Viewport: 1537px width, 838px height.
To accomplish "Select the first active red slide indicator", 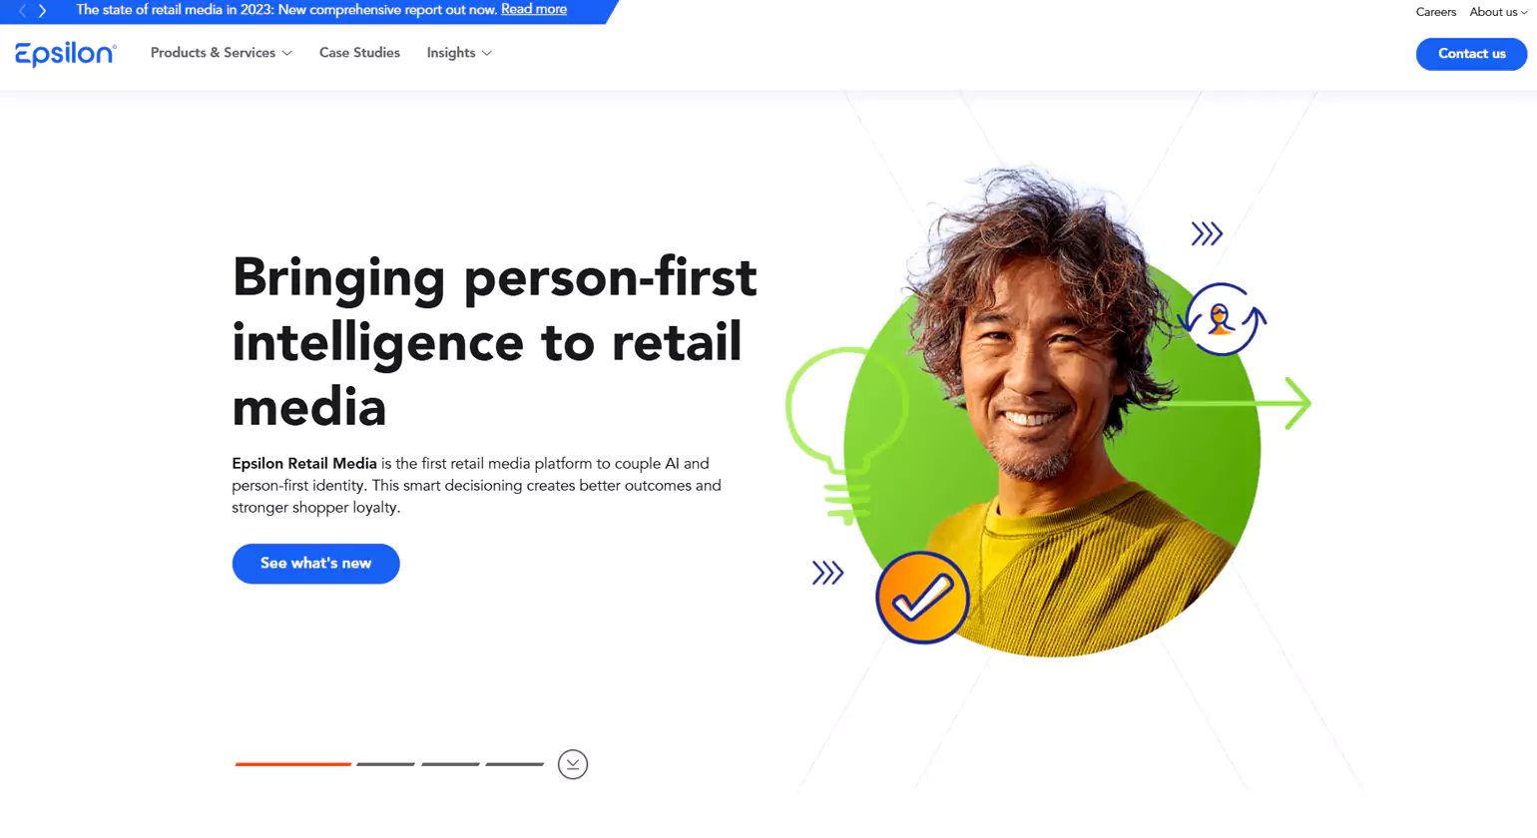I will pyautogui.click(x=293, y=764).
